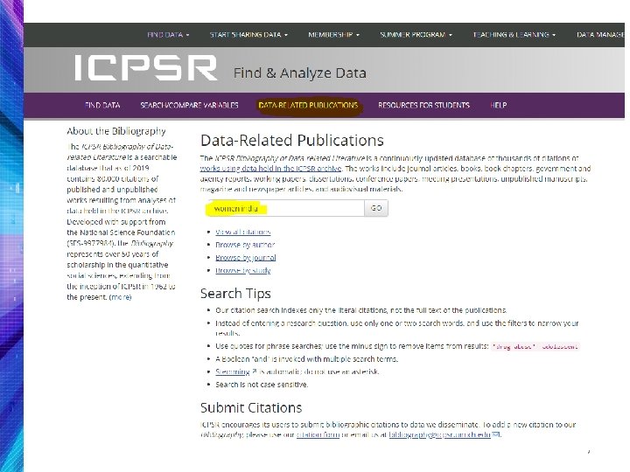Click the 'Submit Citations' heading
The image size is (630, 472).
[x=251, y=408]
